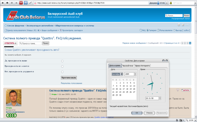Go to browser home page icon
Image resolution: width=197 pixels, height=122 pixels.
(26, 3)
